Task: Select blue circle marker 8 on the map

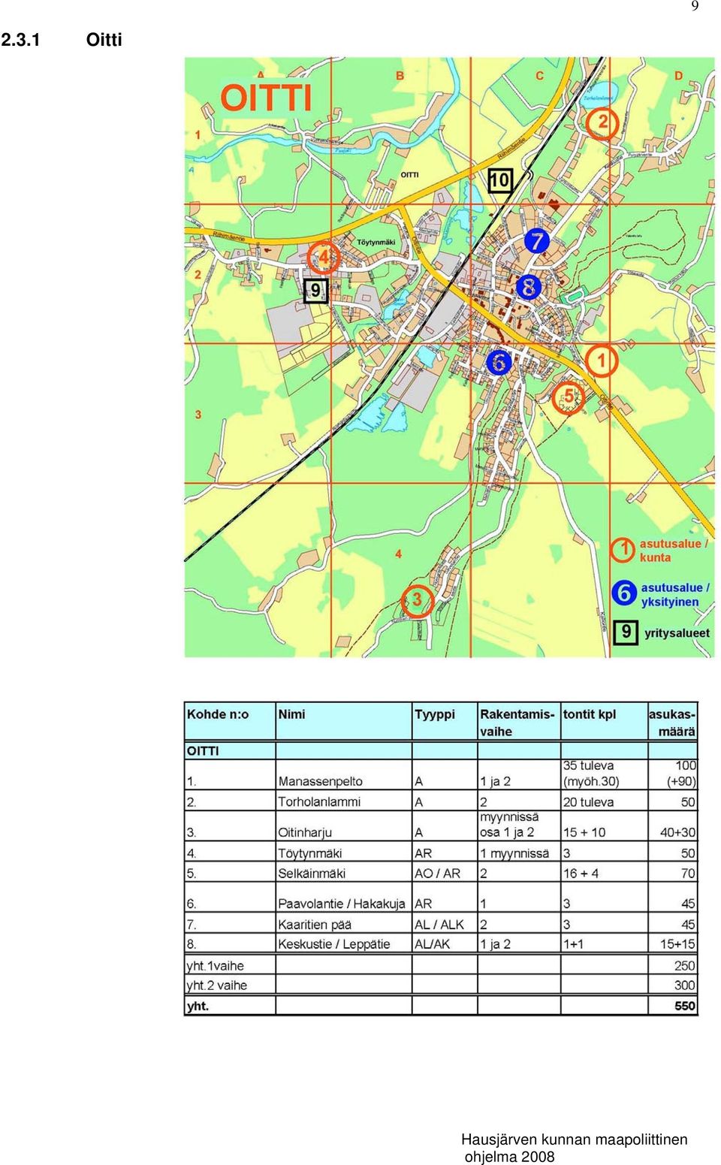Action: [x=529, y=286]
